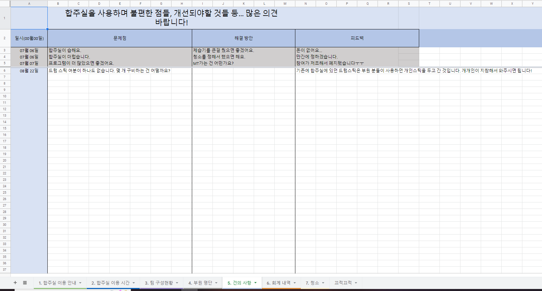
Task: Select row 37 by its row number
Action: (x=5, y=270)
